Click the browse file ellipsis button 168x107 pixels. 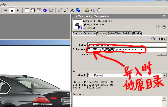[x=162, y=54]
